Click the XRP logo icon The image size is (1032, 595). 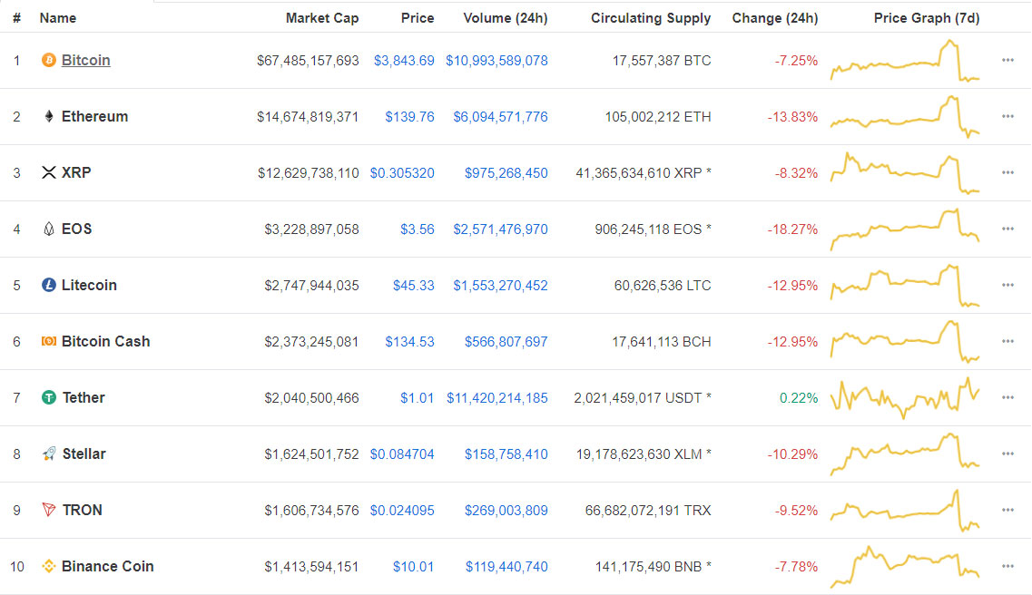click(49, 173)
